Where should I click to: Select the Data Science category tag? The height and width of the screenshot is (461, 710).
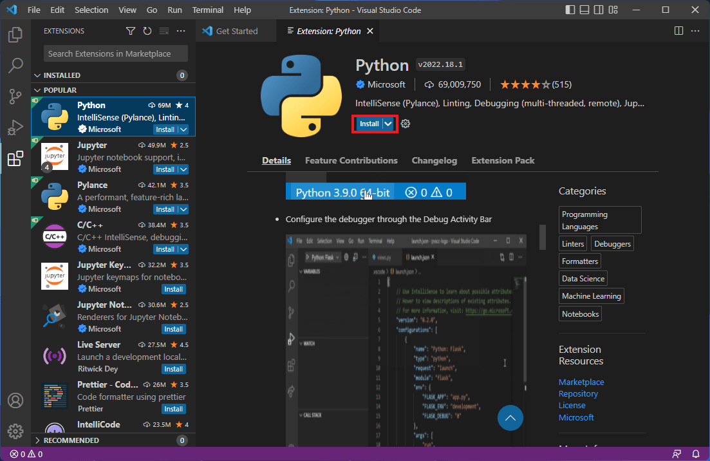coord(583,279)
